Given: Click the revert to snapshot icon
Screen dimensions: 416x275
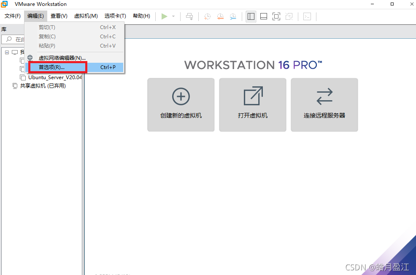Looking at the screenshot, I should click(220, 16).
